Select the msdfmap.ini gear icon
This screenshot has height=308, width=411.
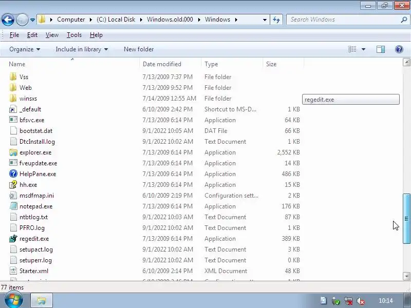pos(13,196)
